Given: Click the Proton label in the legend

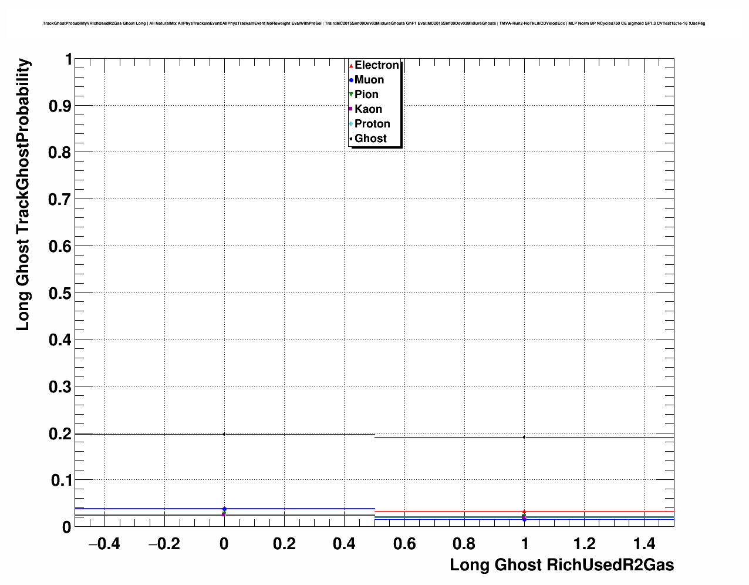Looking at the screenshot, I should [x=372, y=124].
